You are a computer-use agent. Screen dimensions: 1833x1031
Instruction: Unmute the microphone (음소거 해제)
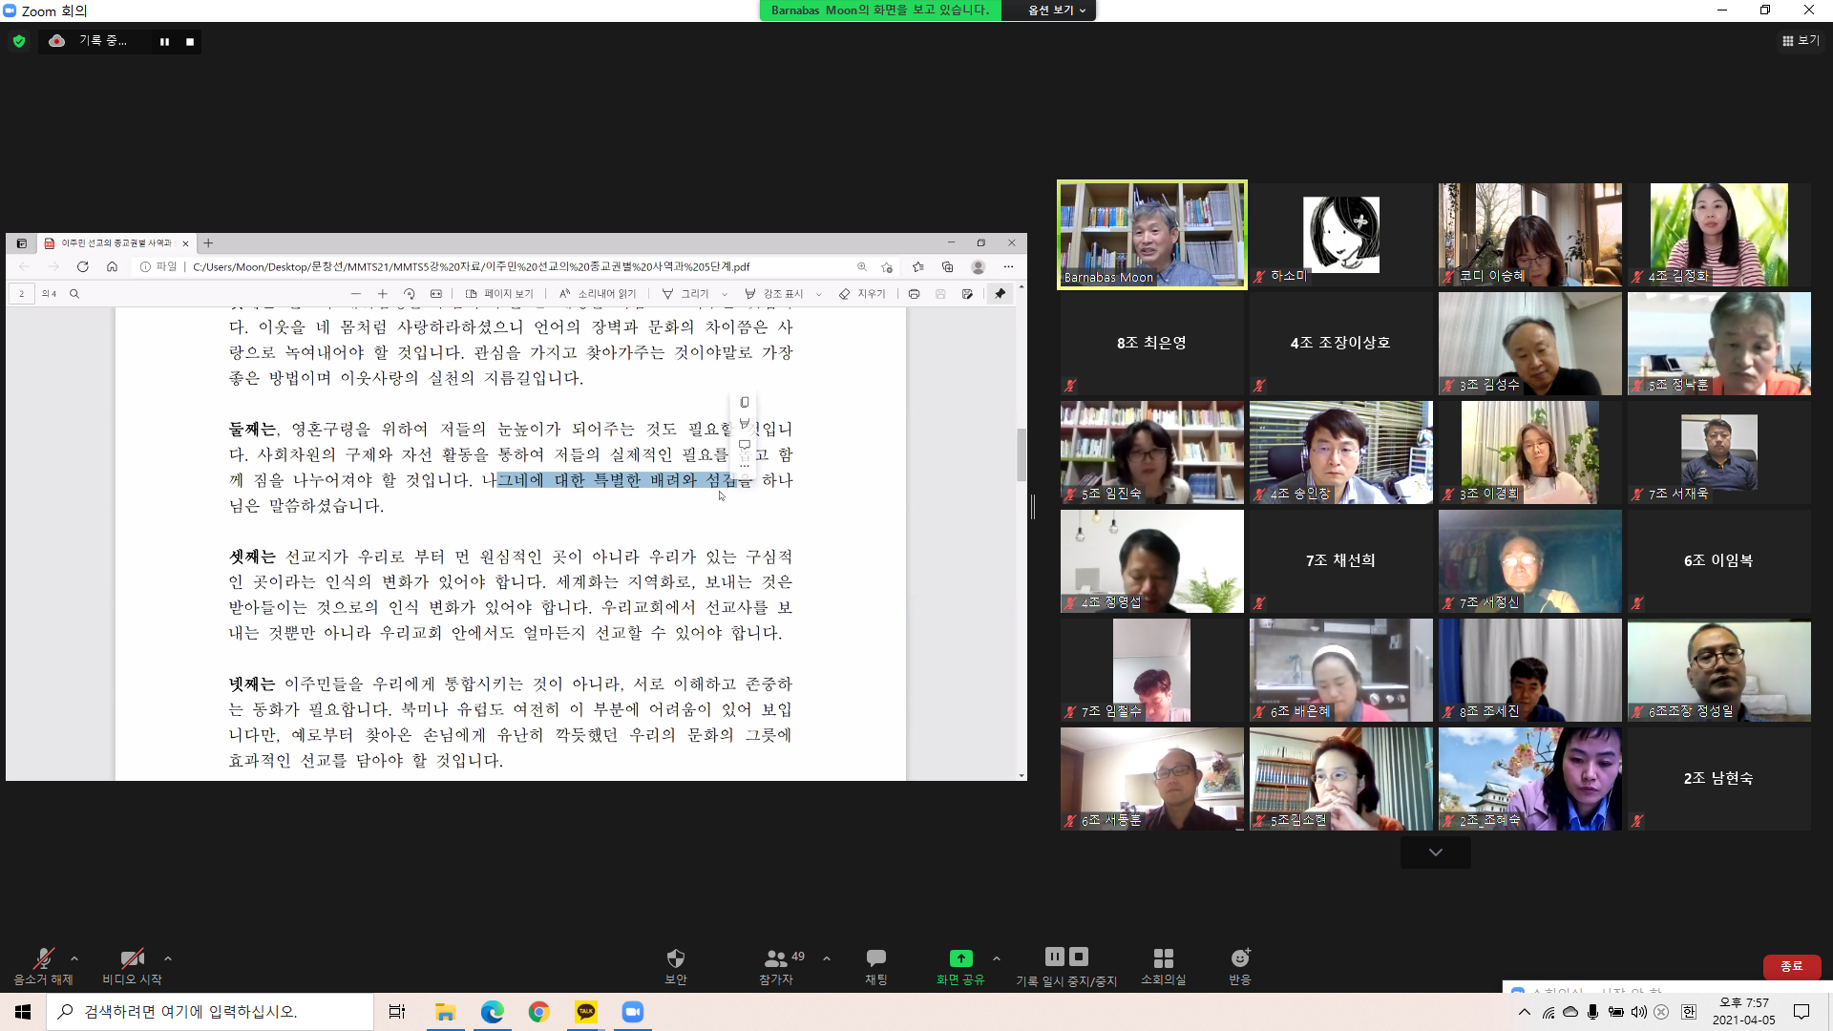tap(43, 959)
